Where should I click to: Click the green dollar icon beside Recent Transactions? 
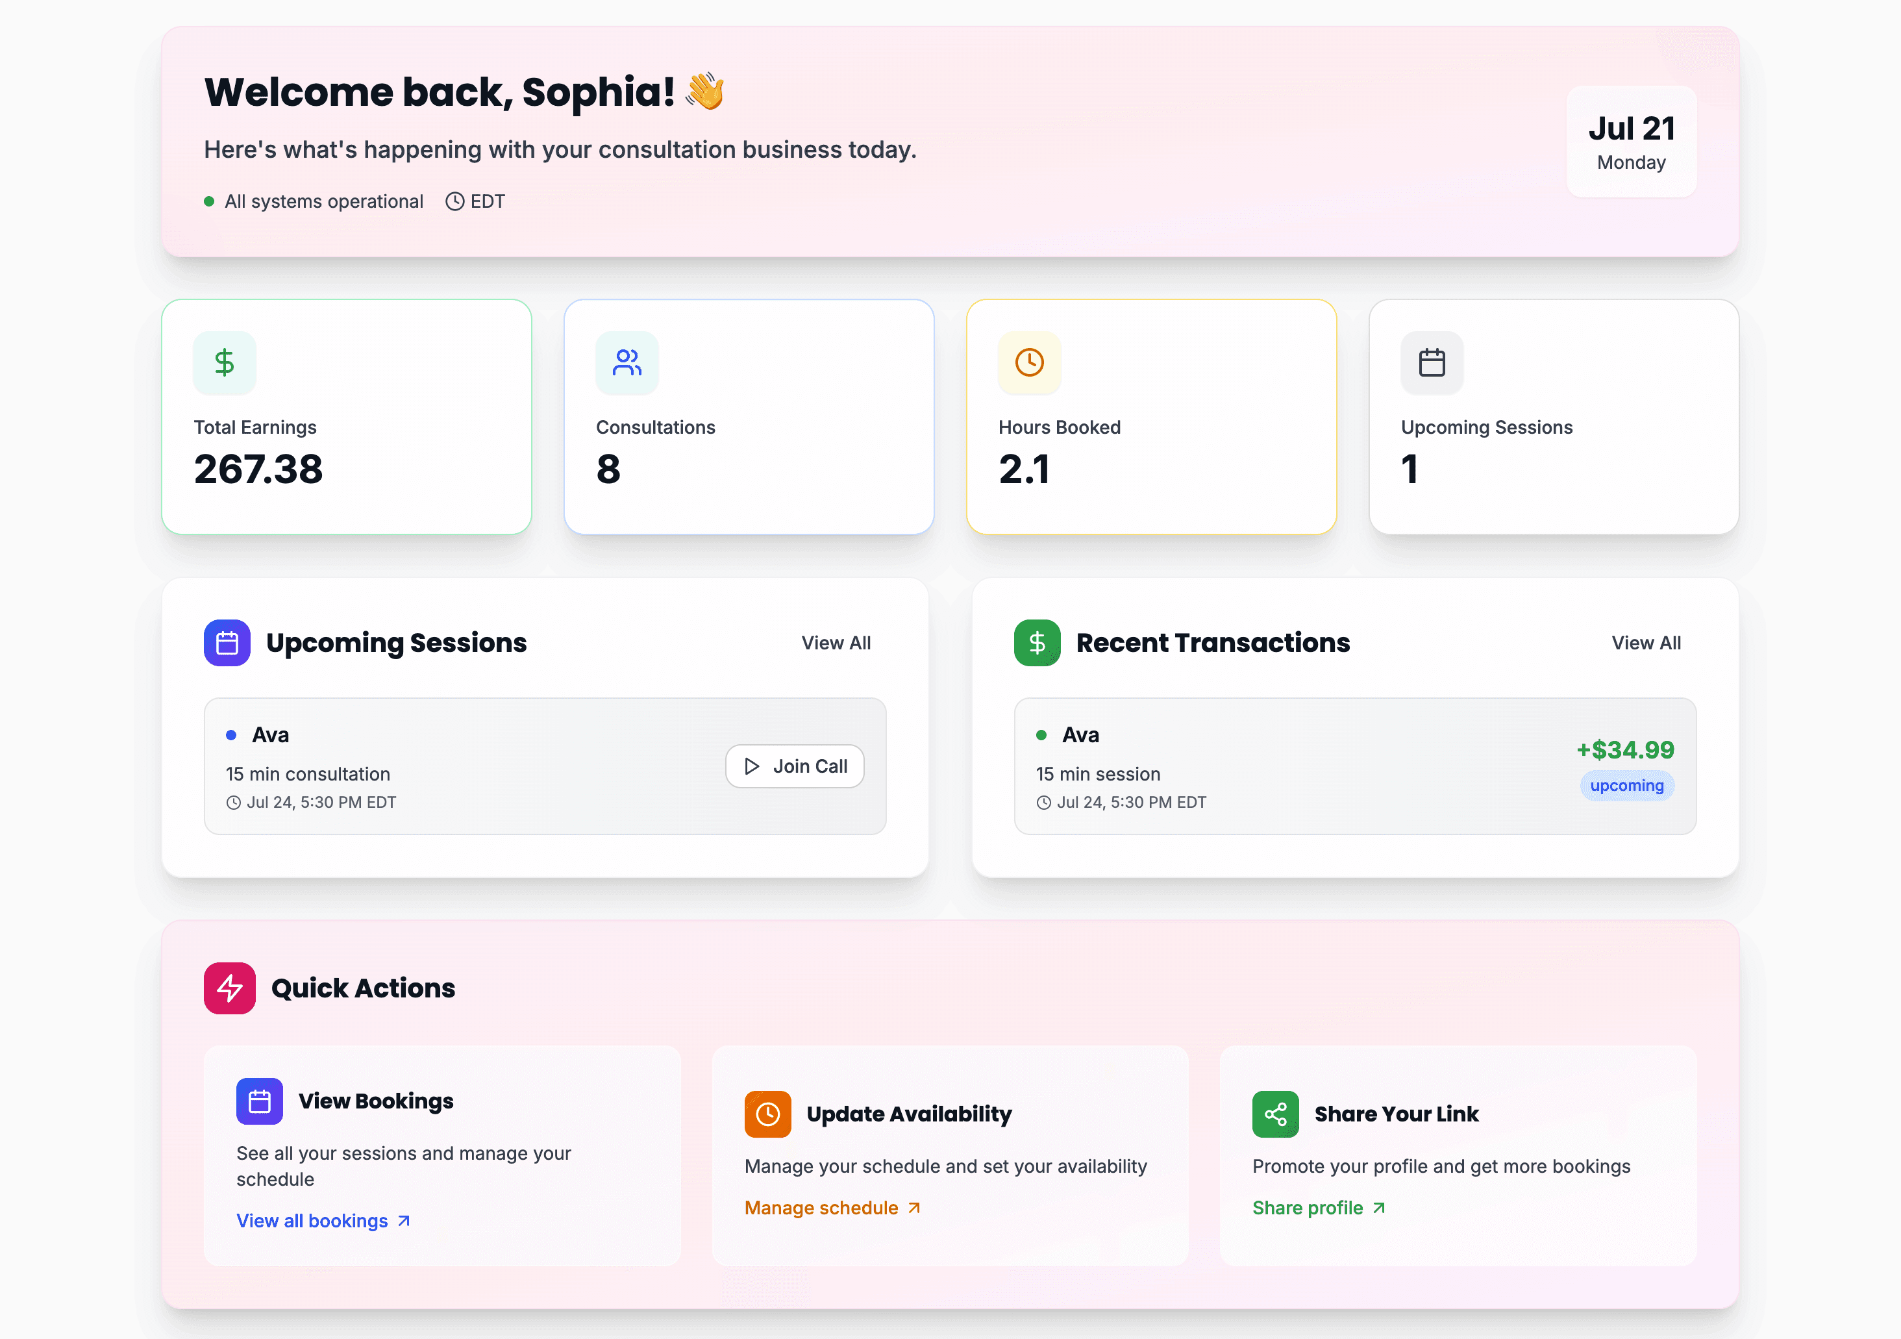click(1037, 643)
